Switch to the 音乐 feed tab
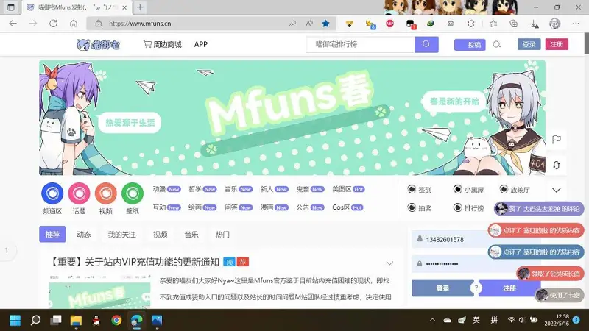 191,234
